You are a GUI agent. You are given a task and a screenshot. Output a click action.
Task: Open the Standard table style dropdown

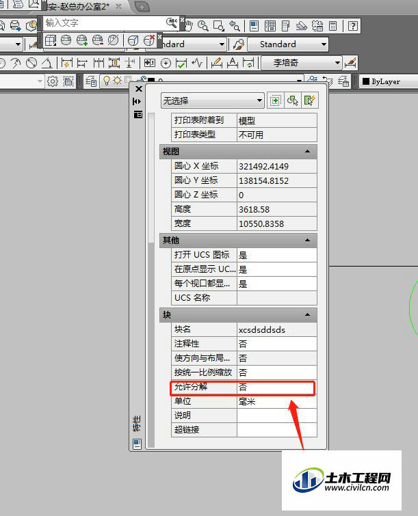(287, 44)
